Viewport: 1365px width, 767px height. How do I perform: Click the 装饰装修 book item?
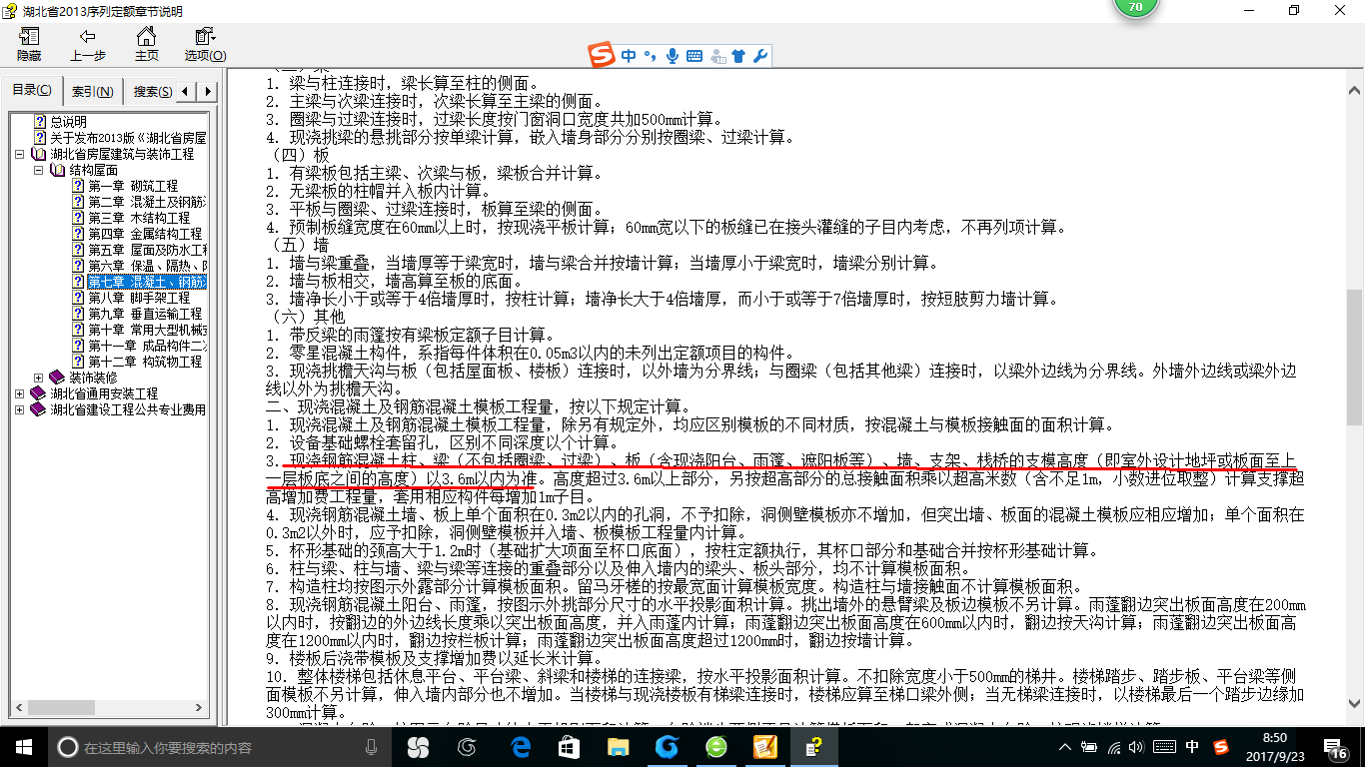point(92,378)
